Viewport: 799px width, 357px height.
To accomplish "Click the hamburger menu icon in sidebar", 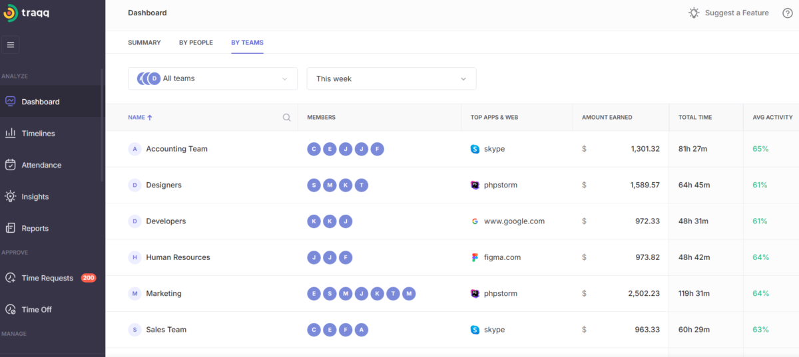I will point(10,45).
